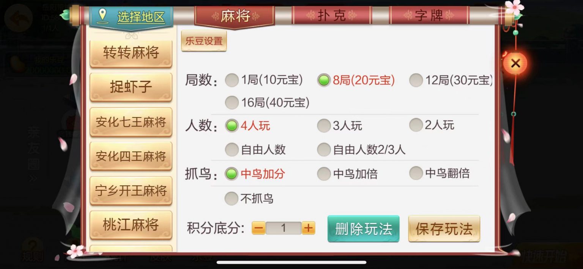Viewport: 583px width, 269px height.
Task: Switch to the 字牌 tab
Action: (x=429, y=16)
